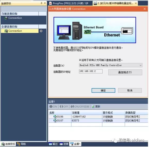Image resolution: width=149 pixels, height=147 pixels.
Task: Open the 监看1 bottom tab
Action: point(75,144)
